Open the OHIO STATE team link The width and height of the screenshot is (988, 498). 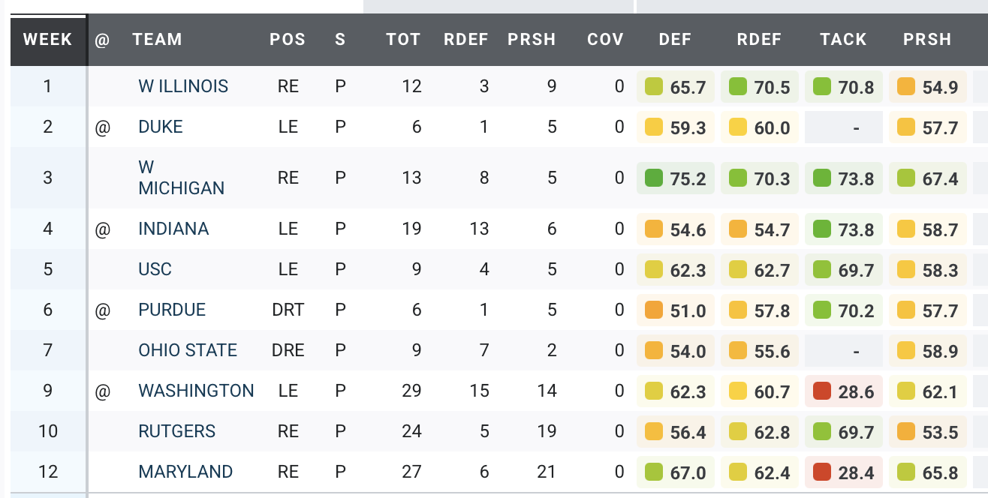[188, 350]
